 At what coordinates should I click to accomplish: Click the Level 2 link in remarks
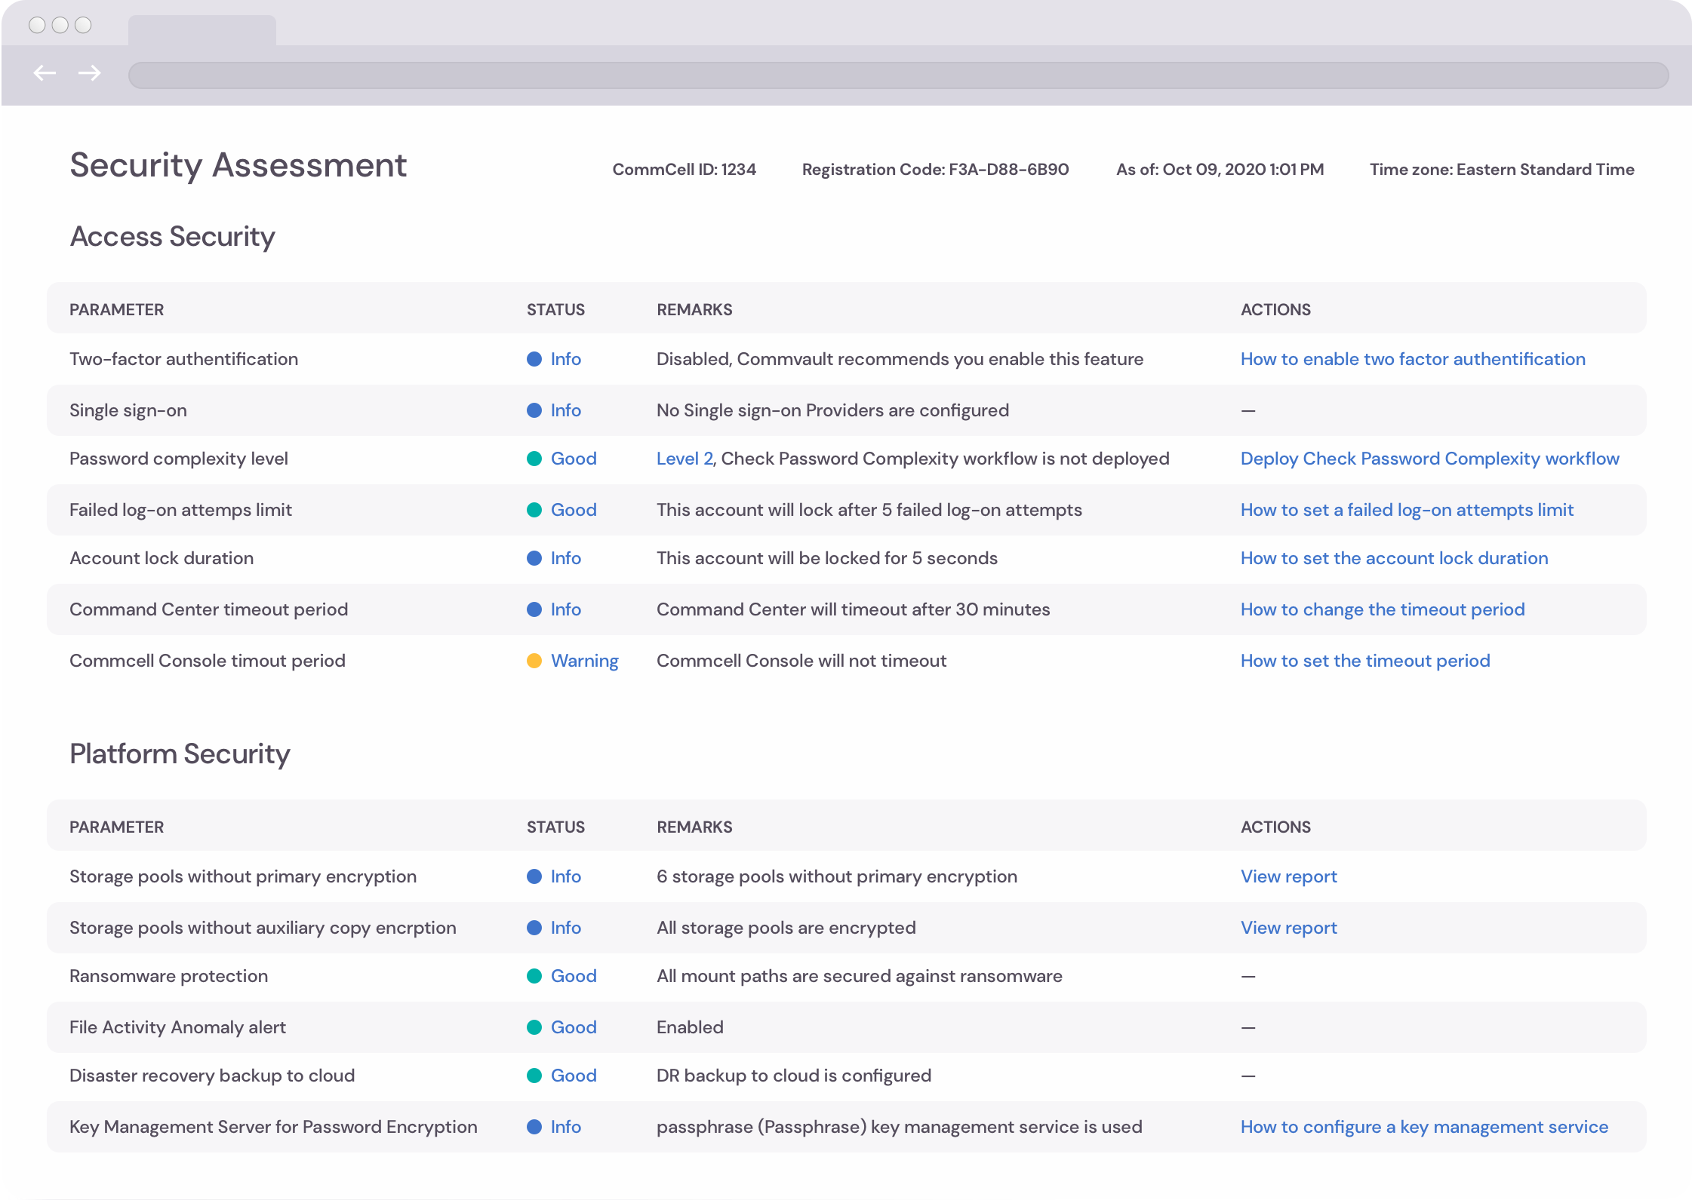coord(684,459)
